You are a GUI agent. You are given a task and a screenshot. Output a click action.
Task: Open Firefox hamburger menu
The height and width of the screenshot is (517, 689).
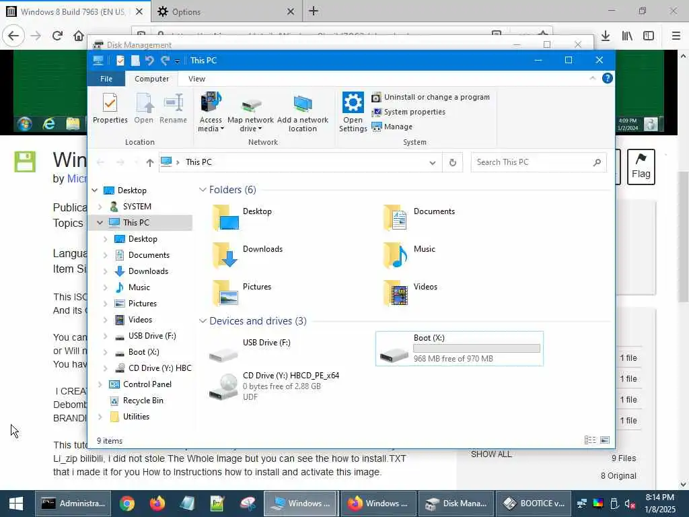point(676,36)
